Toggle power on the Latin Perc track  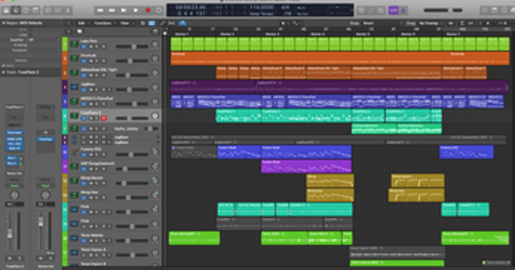click(84, 46)
